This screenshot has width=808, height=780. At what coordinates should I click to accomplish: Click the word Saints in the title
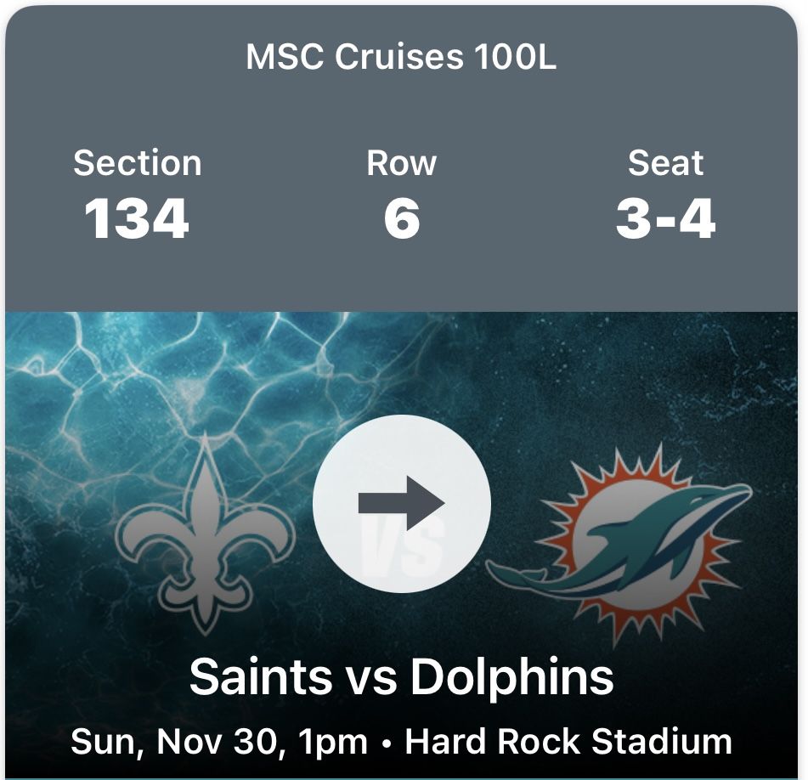tap(260, 677)
